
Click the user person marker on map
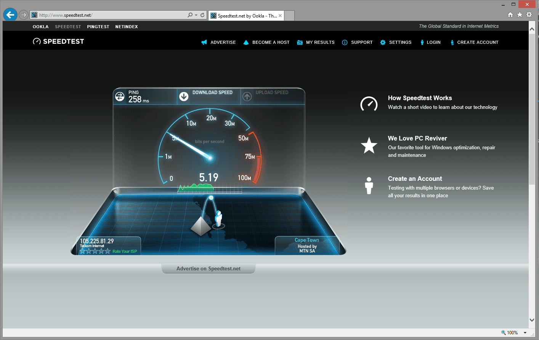point(218,219)
